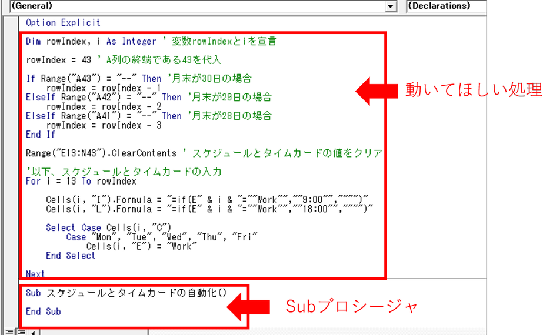The width and height of the screenshot is (553, 335).
Task: Click the '月末が28日の場合' comment
Action: (229, 116)
